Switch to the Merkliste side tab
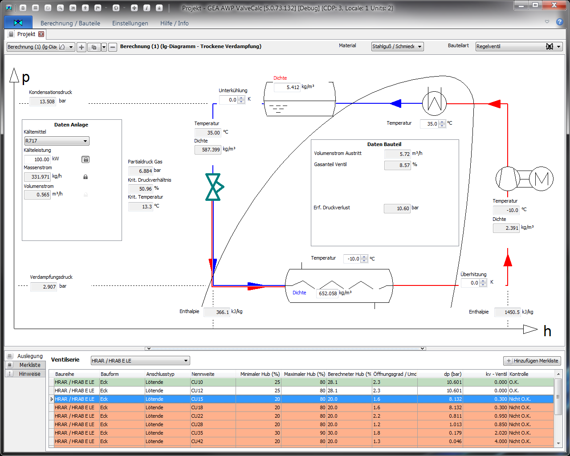Viewport: 570px width, 456px height. coord(25,365)
